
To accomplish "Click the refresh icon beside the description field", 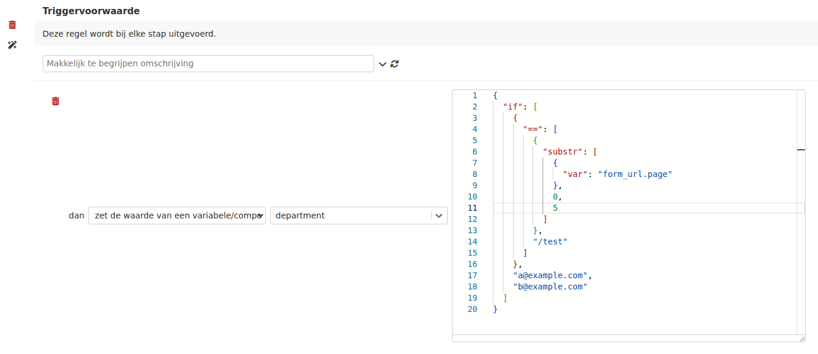I will [x=394, y=64].
